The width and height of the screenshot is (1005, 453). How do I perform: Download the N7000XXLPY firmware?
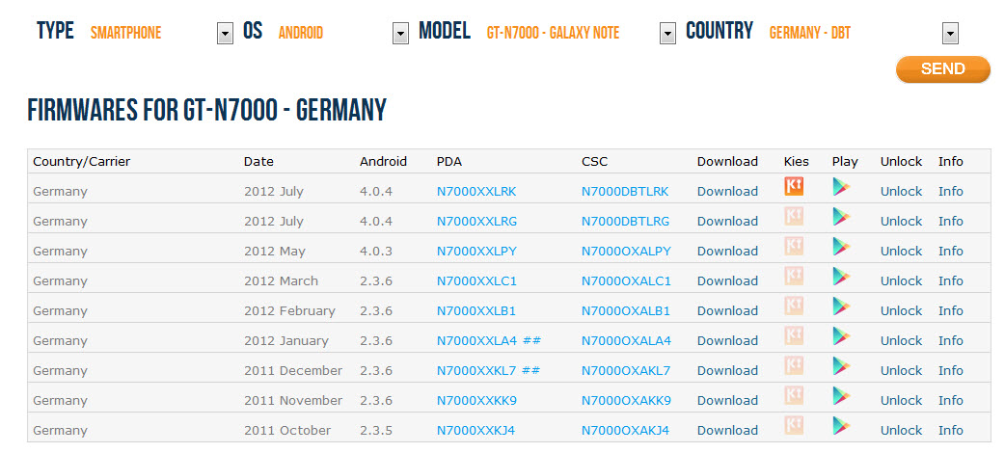click(x=727, y=252)
